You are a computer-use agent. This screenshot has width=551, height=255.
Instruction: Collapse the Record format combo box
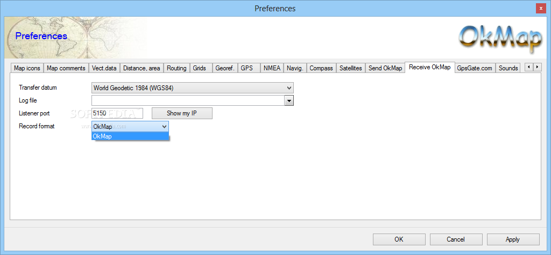[x=130, y=126]
